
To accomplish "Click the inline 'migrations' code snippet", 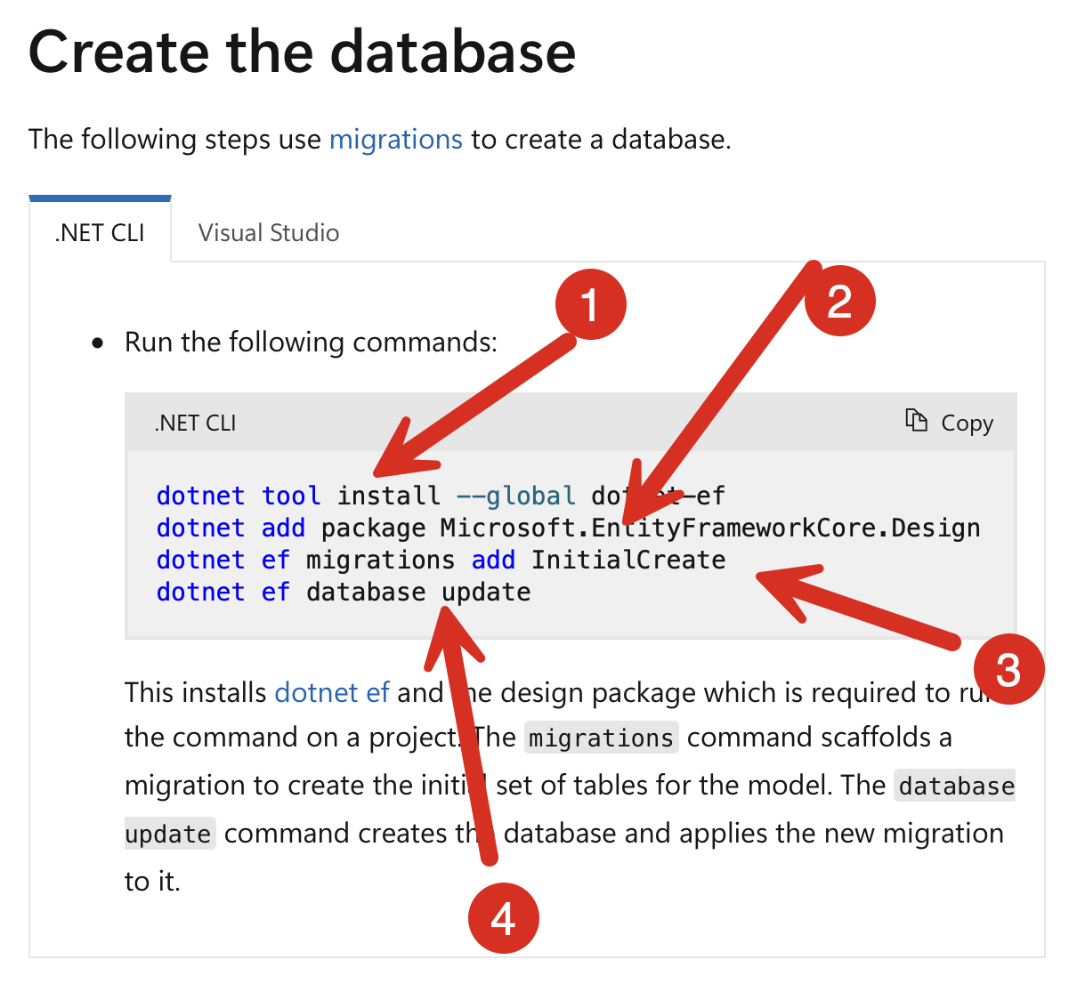I will 601,738.
